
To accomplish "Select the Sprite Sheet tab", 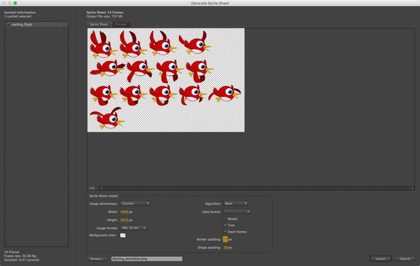I will click(100, 24).
